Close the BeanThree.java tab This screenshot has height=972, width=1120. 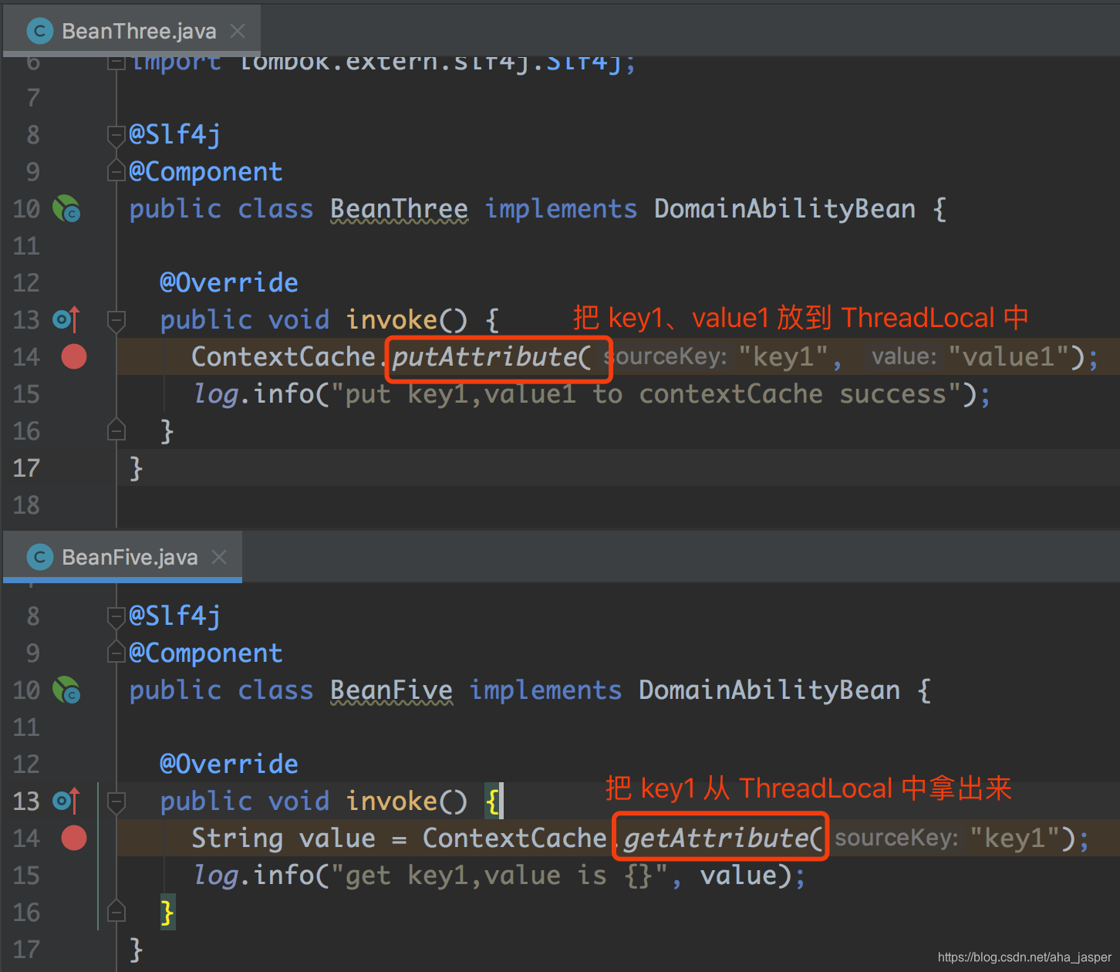[238, 31]
